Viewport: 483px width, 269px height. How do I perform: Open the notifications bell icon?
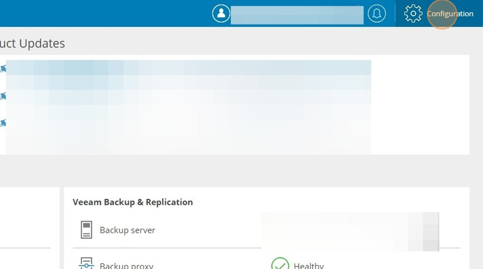[x=376, y=13]
